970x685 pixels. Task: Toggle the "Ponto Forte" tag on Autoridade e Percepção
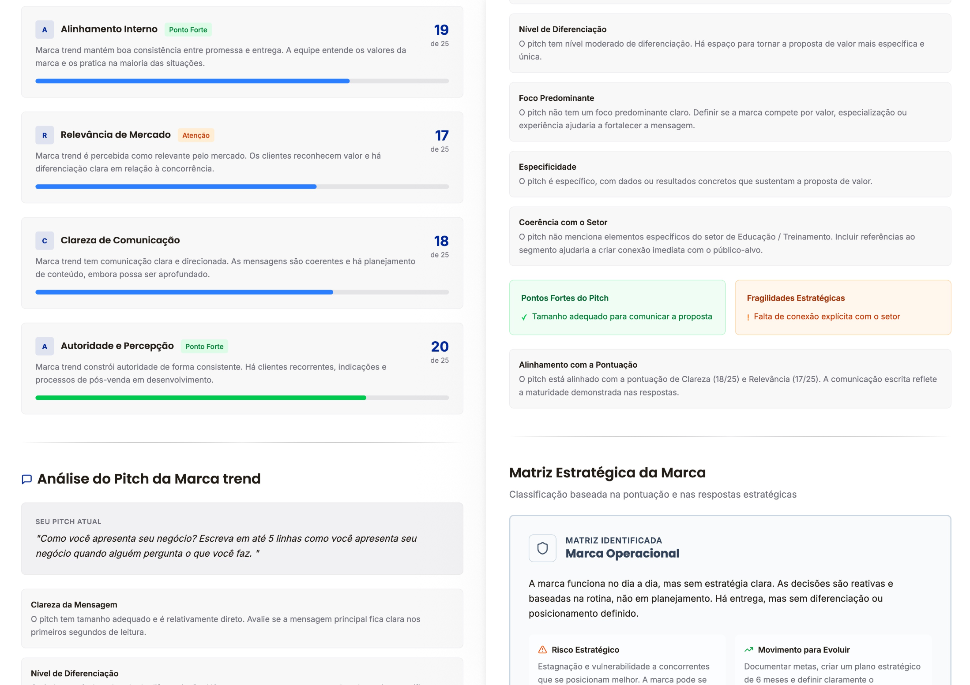pos(204,346)
